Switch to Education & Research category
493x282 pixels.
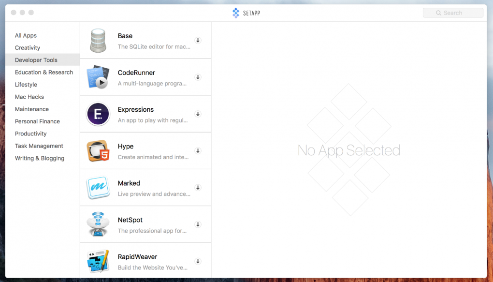pos(44,73)
